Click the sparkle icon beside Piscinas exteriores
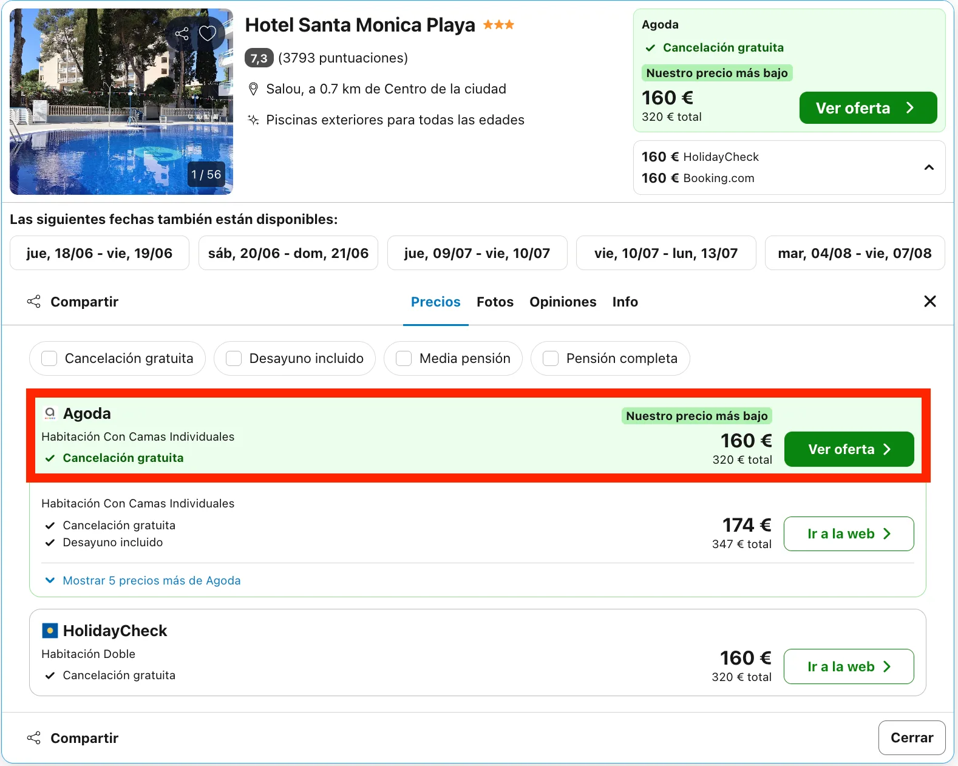Viewport: 958px width, 766px height. click(x=254, y=120)
